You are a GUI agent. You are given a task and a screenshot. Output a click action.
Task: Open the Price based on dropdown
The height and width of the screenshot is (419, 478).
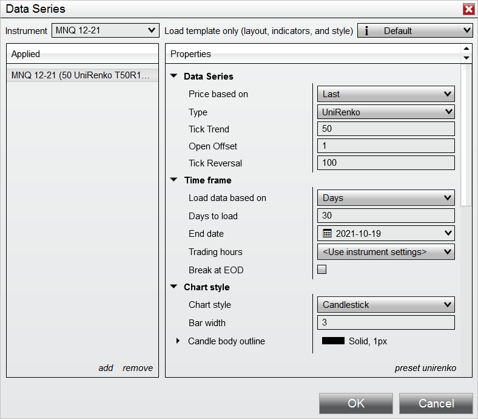(x=386, y=94)
